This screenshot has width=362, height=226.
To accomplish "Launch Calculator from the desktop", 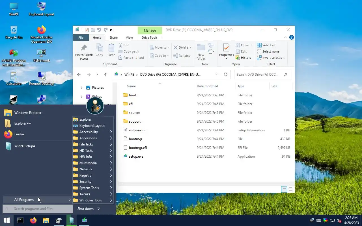I will coord(14,79).
